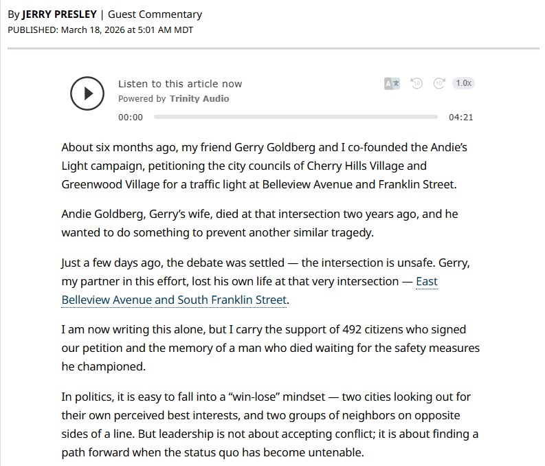Change the 1.0x playback speed
Viewport: 545px width, 466px height.
(x=463, y=83)
